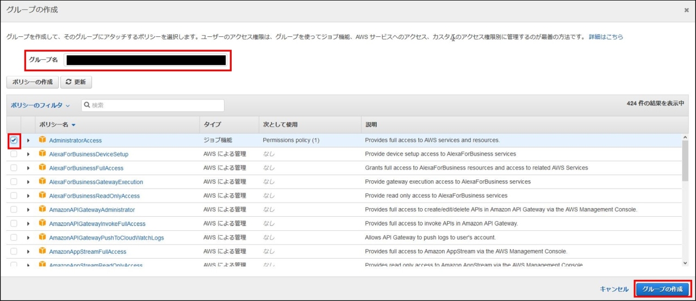696x301 pixels.
Task: Click into the グループ名 text field
Action: coord(145,60)
